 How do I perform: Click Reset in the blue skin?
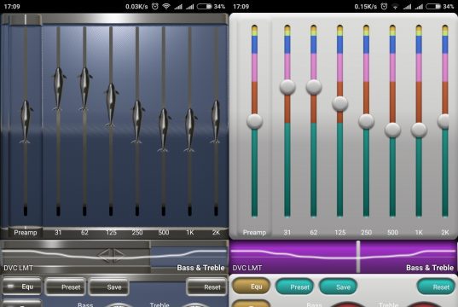pyautogui.click(x=206, y=287)
